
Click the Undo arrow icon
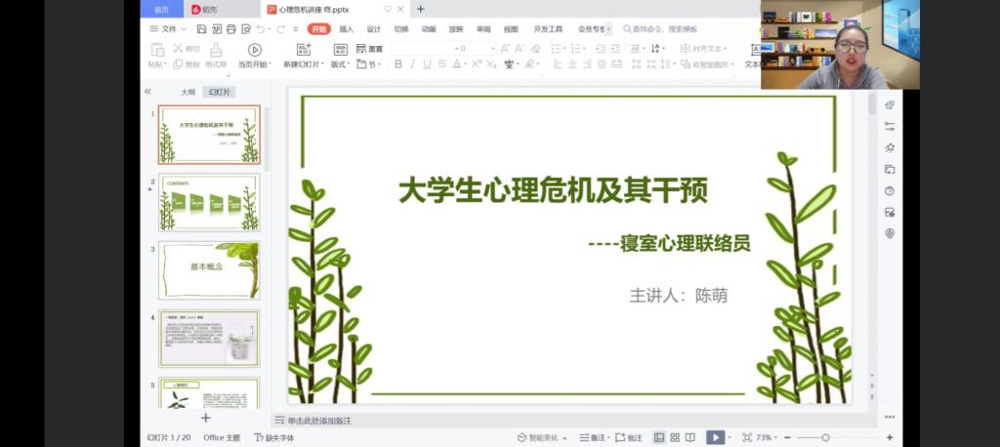[x=260, y=29]
